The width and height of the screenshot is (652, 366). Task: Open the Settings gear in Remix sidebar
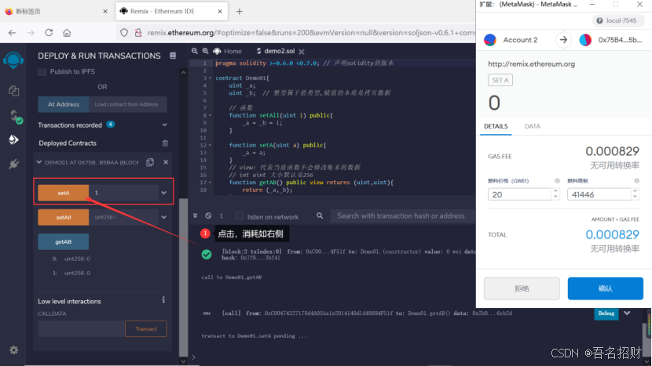(13, 350)
